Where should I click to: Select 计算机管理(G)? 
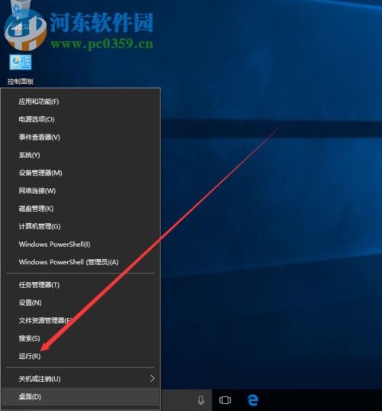81,226
